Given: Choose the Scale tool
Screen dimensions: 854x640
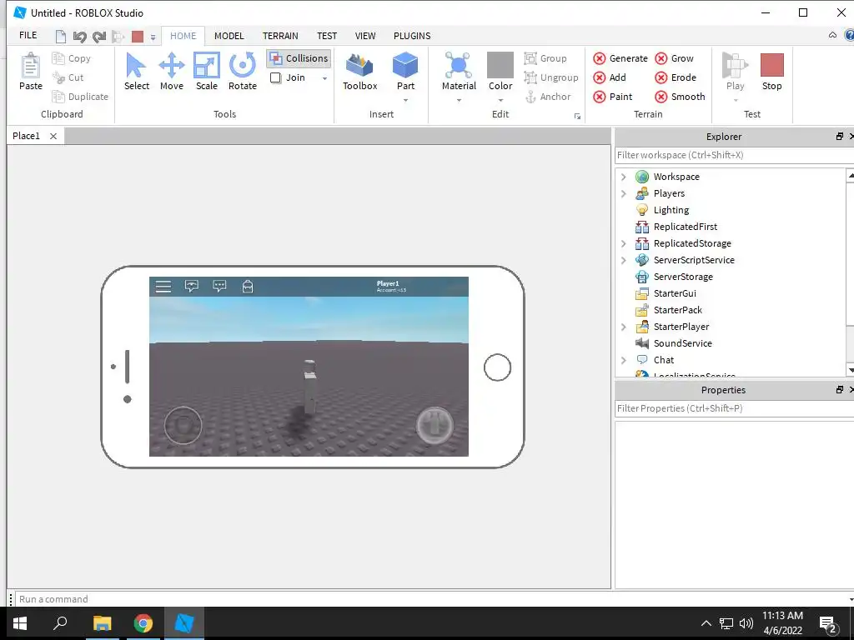Looking at the screenshot, I should [x=207, y=71].
